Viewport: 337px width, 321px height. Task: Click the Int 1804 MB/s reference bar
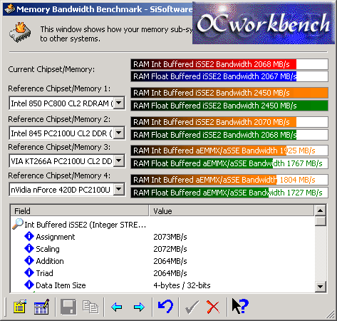[x=229, y=180]
